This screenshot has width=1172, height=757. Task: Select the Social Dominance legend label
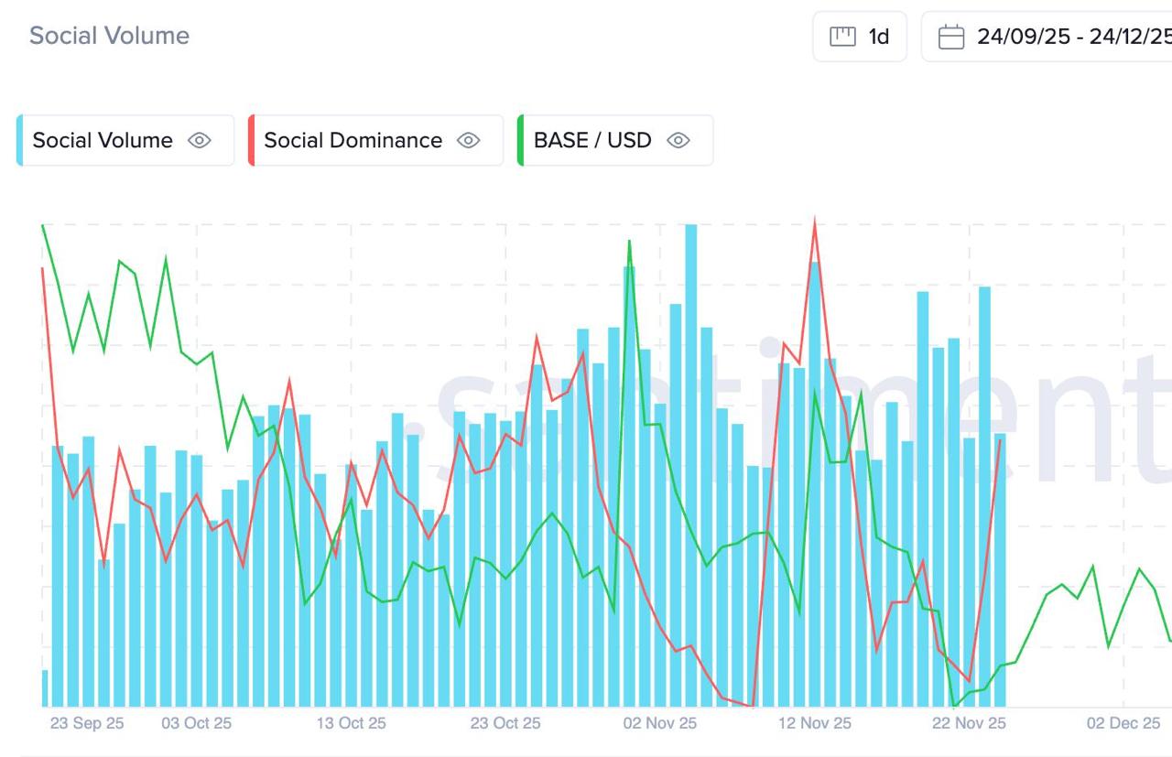tap(353, 140)
